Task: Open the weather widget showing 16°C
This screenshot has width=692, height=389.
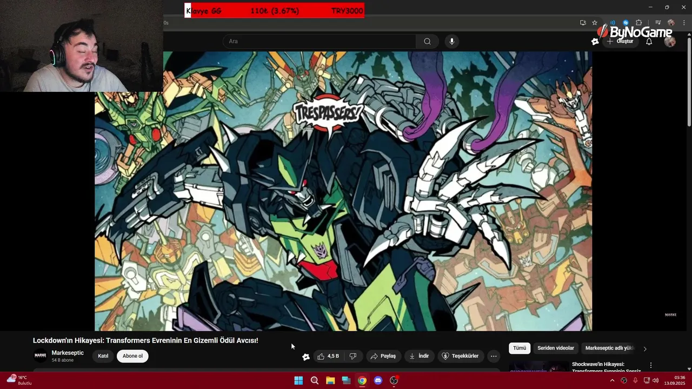Action: pyautogui.click(x=19, y=380)
